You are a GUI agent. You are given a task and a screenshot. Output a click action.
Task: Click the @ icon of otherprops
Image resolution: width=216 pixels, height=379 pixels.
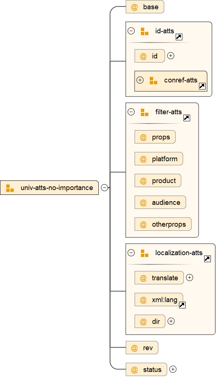click(143, 224)
